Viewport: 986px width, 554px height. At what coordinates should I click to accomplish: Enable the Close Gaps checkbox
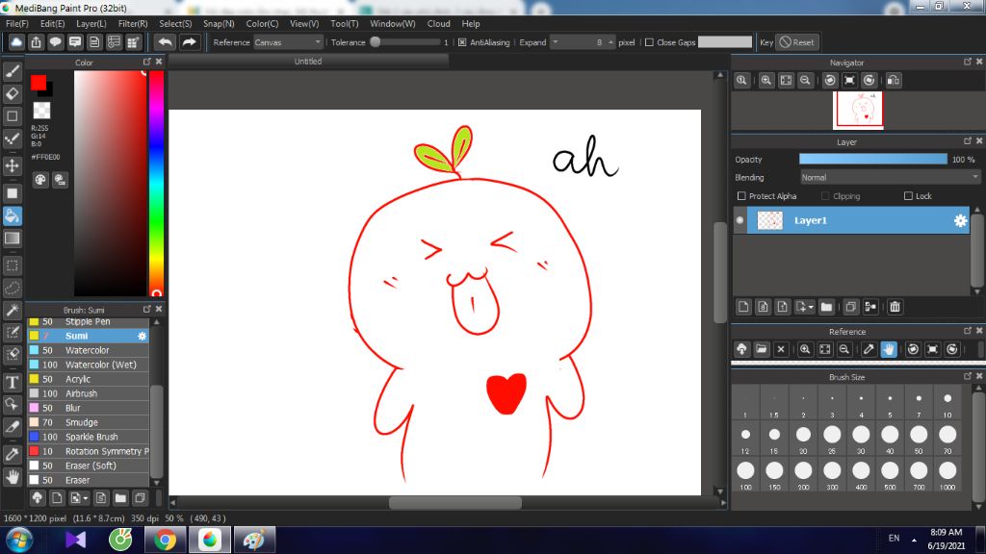tap(649, 42)
